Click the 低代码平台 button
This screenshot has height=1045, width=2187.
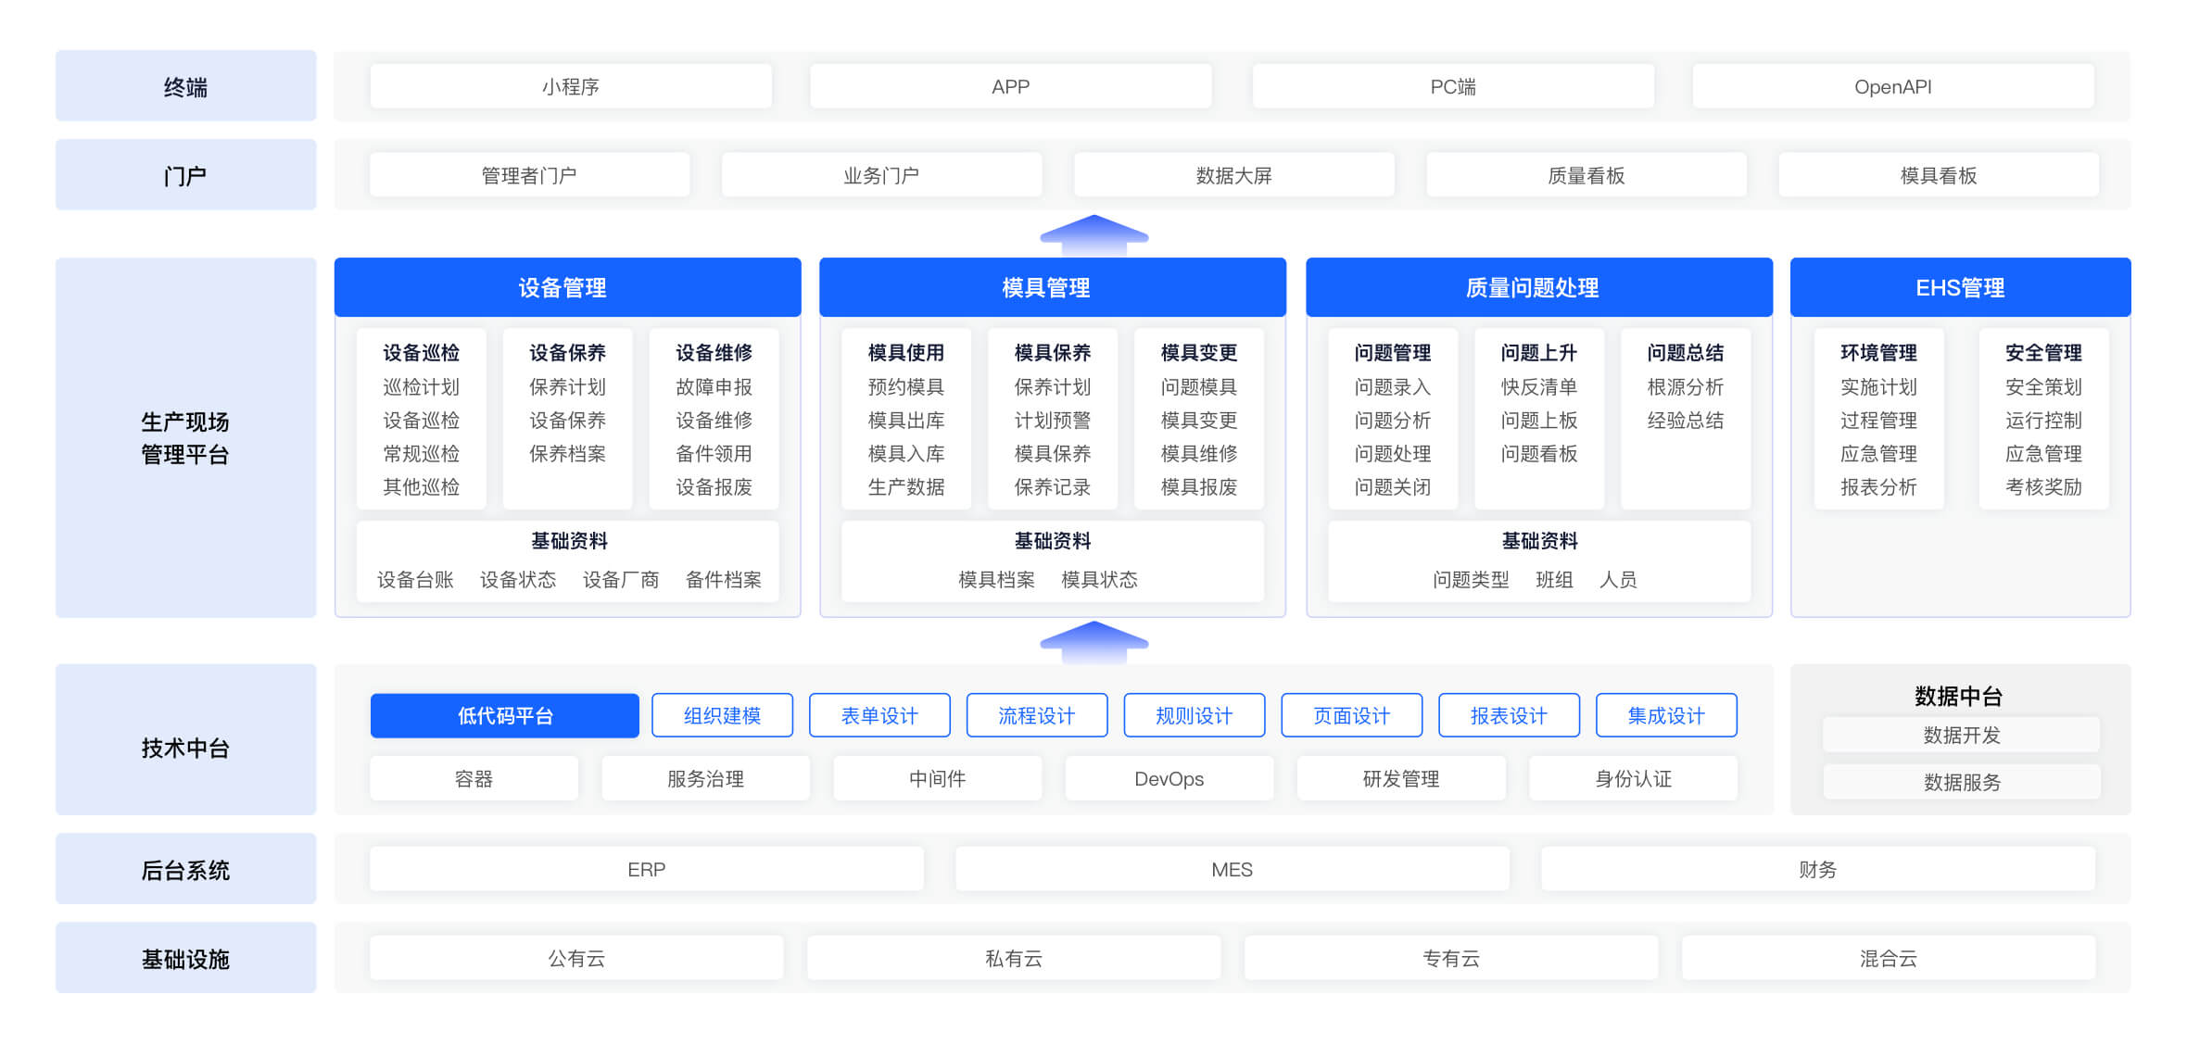pyautogui.click(x=505, y=715)
